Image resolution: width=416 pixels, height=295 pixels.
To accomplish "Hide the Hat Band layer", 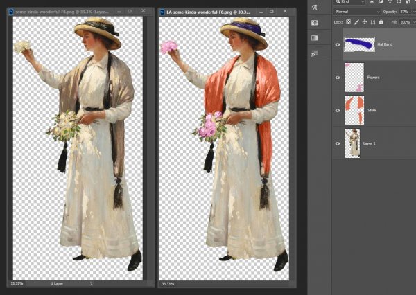I will click(x=338, y=44).
